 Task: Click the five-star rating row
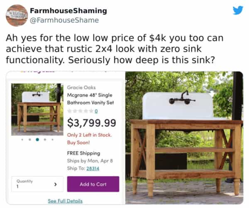(x=81, y=111)
